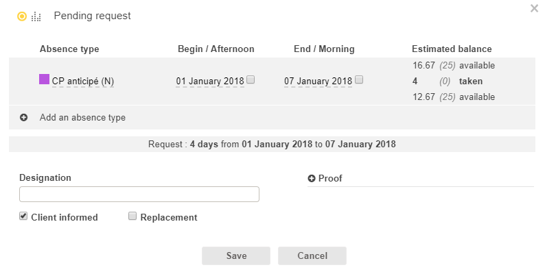Expand the Proof section
This screenshot has height=274, width=545.
tap(325, 178)
